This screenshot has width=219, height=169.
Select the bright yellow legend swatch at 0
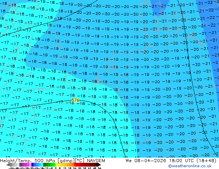click(x=56, y=165)
